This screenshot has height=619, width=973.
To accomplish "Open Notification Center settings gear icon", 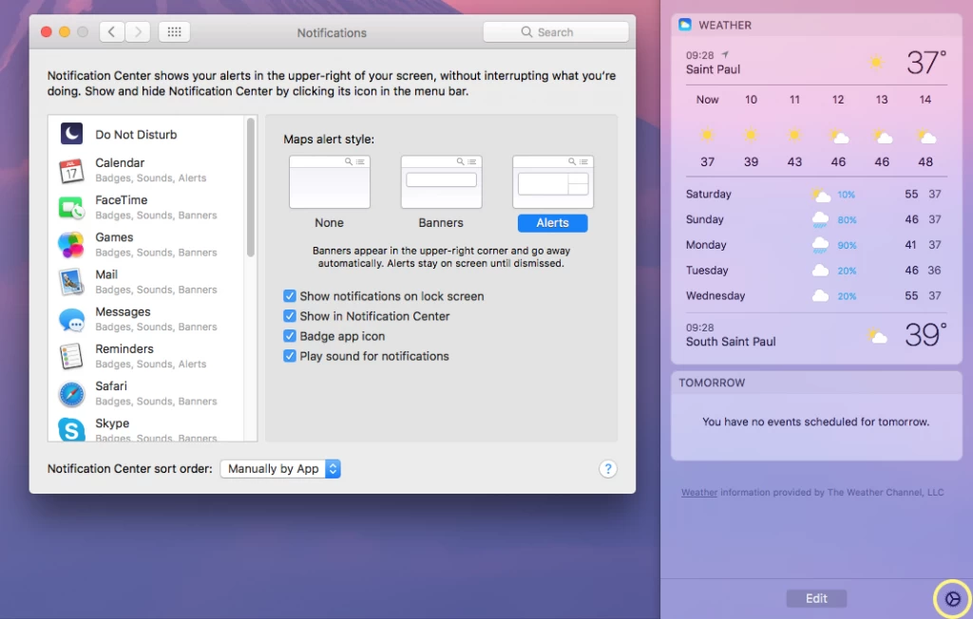I will [952, 598].
